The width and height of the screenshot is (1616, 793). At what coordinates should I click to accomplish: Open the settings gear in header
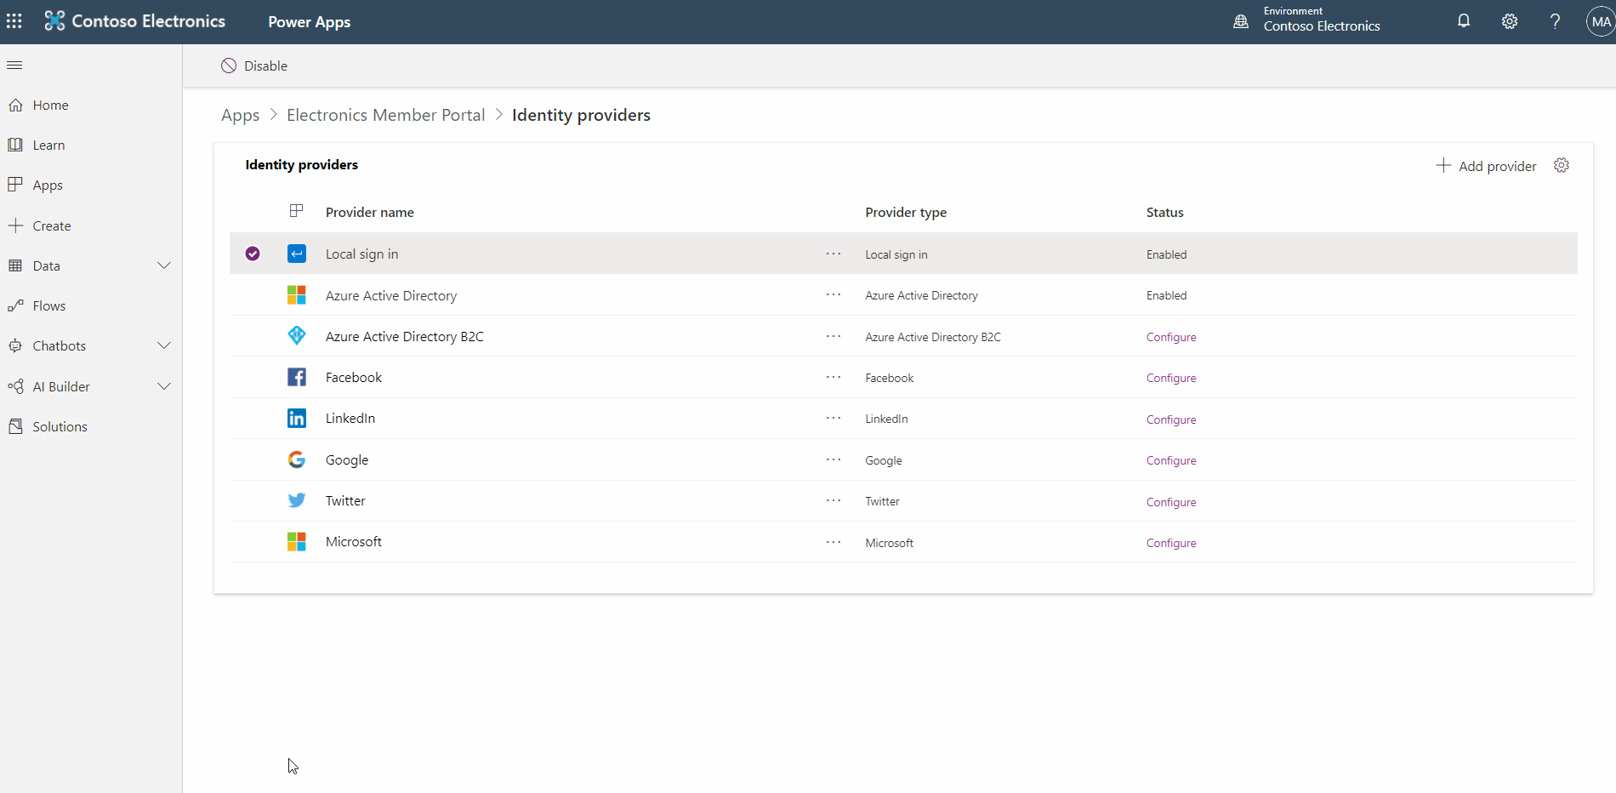tap(1509, 21)
